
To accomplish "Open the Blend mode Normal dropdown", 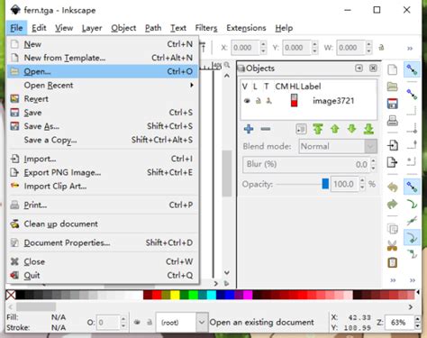I will click(338, 147).
